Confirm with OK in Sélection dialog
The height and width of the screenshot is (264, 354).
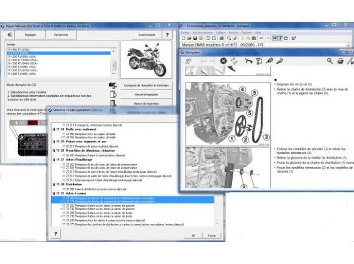194,235
